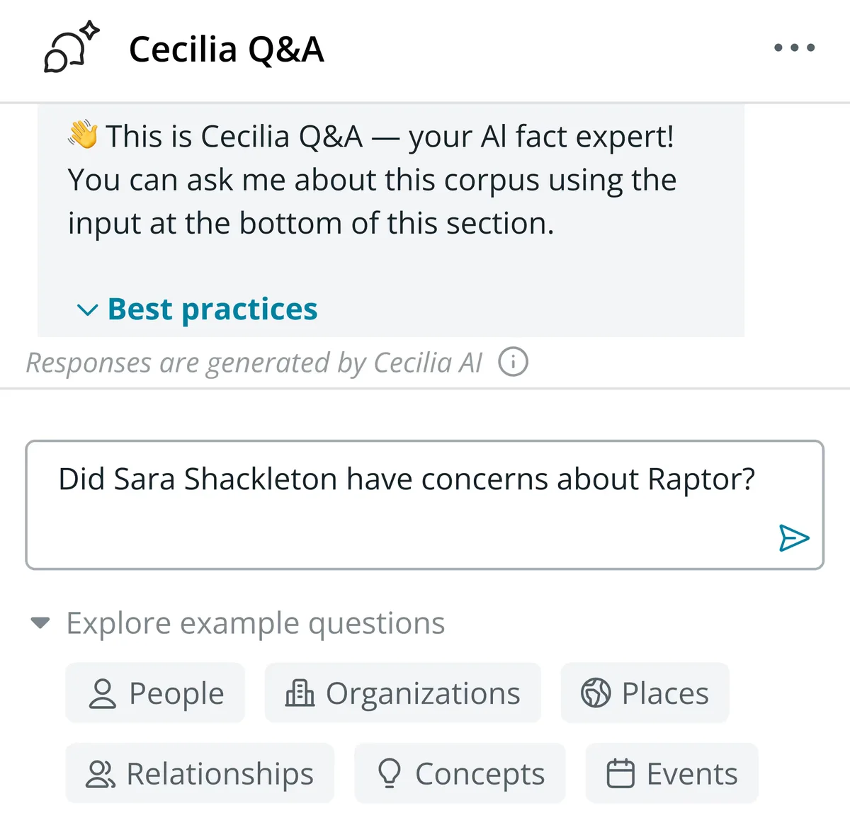Select the People example question chip
Screen dimensions: 850x825
pyautogui.click(x=154, y=693)
